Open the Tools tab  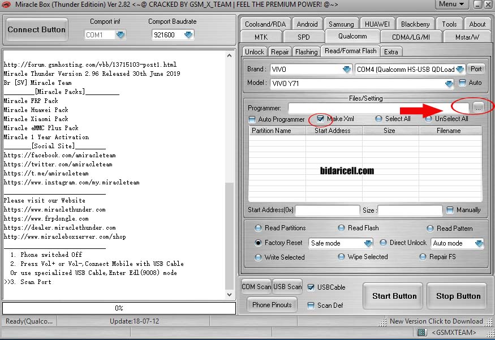click(449, 24)
